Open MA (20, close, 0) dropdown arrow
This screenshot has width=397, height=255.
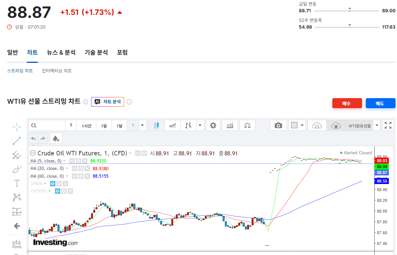(67, 169)
